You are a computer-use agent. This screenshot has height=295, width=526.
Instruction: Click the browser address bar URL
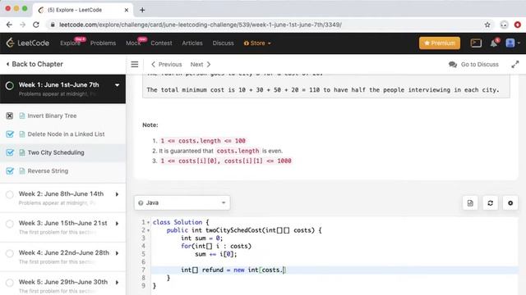click(x=201, y=25)
